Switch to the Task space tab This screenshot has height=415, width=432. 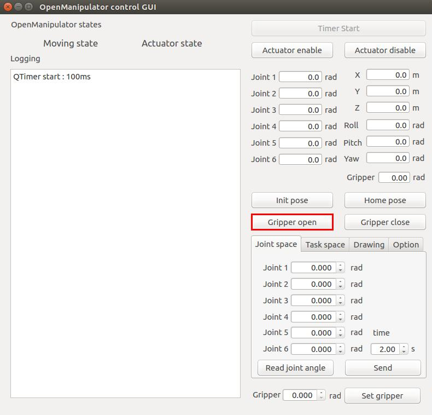(325, 245)
